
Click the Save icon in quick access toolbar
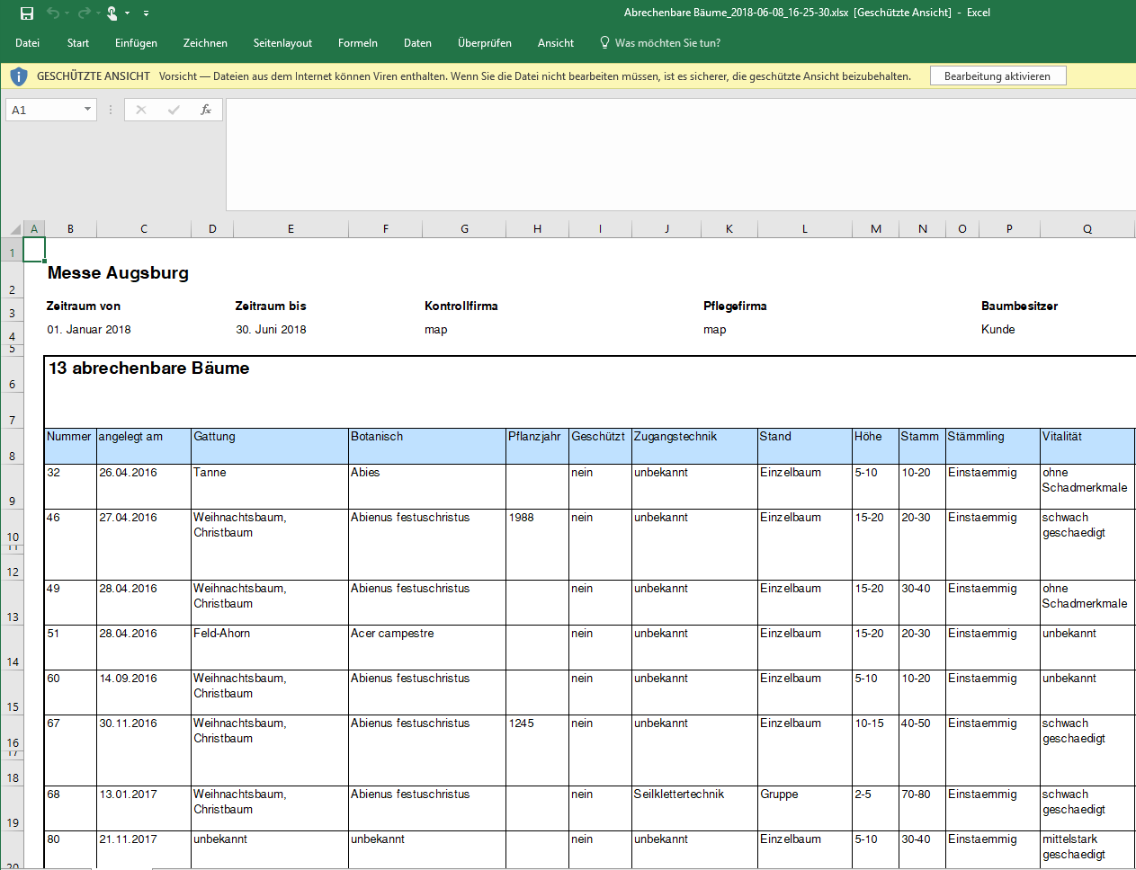(x=27, y=13)
